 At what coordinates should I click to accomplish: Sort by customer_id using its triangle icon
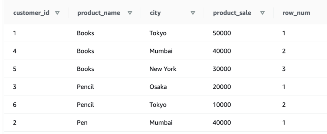[57, 13]
